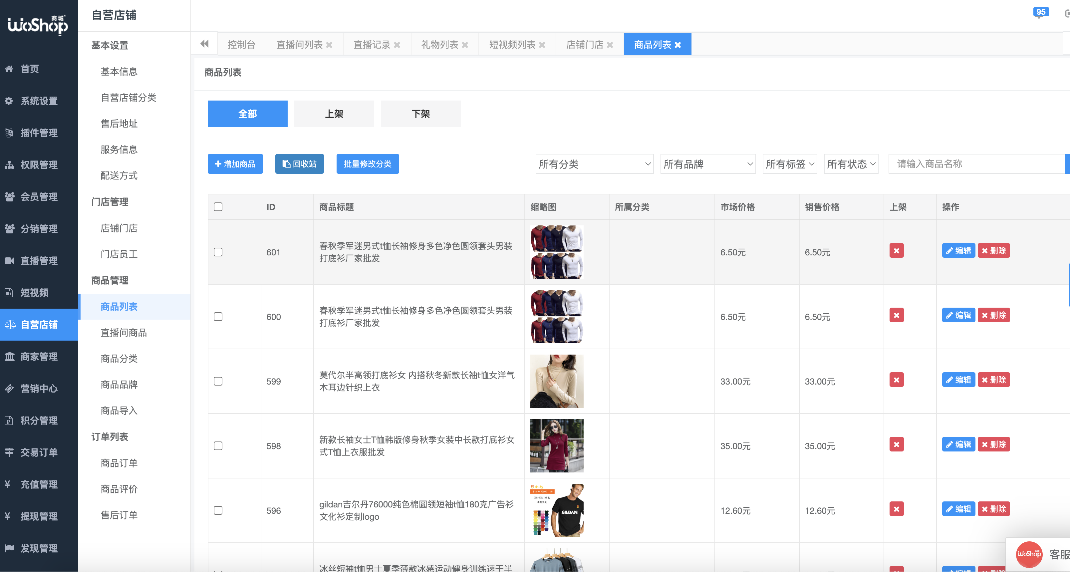Close the 商品列表 tab
1070x572 pixels.
click(x=678, y=45)
